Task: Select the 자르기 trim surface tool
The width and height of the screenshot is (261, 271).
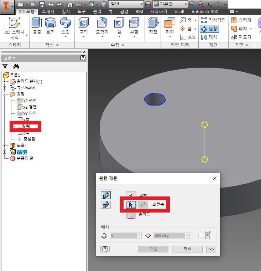Action: tap(241, 37)
